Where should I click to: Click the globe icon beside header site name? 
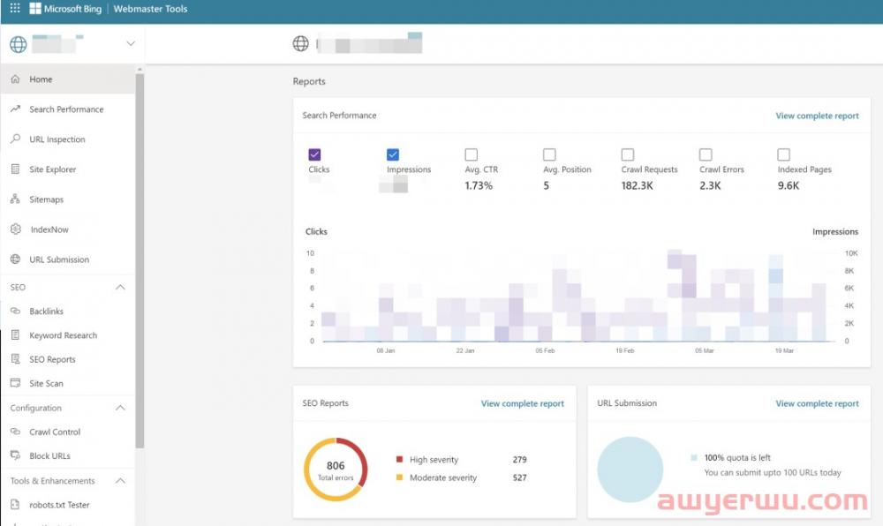[301, 43]
